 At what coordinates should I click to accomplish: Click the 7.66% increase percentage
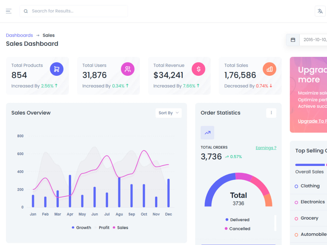[189, 86]
